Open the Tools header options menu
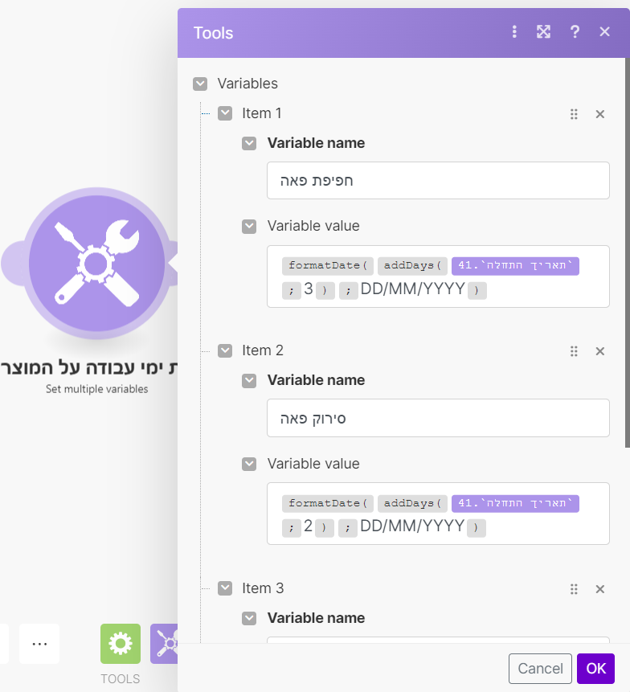Viewport: 630px width, 692px height. click(x=514, y=32)
